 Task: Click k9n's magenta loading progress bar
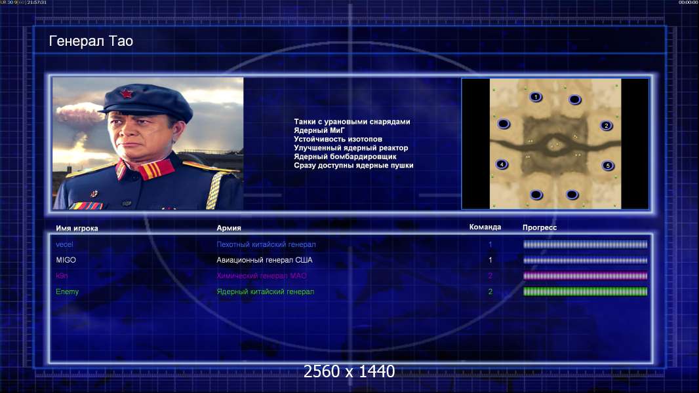585,276
